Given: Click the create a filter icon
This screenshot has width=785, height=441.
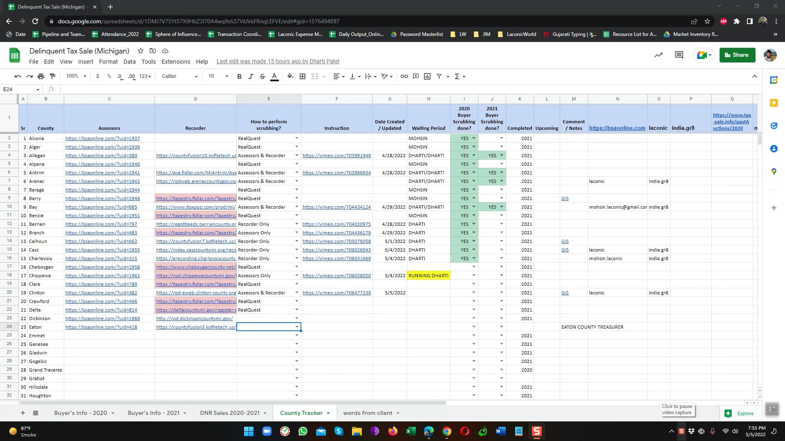Looking at the screenshot, I should click(439, 76).
